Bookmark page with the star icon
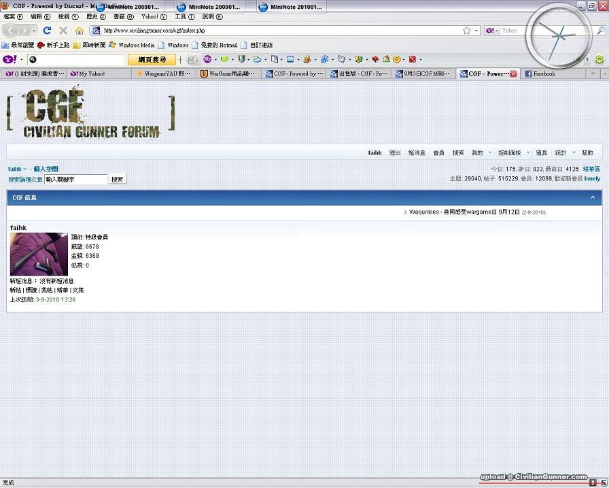Image resolution: width=609 pixels, height=488 pixels. point(466,31)
